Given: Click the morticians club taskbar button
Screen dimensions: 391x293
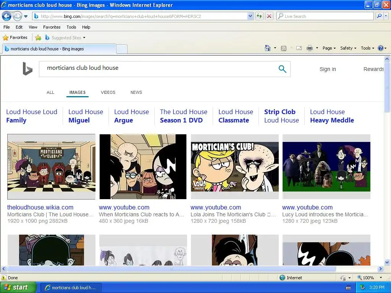Looking at the screenshot, I should point(71,288).
